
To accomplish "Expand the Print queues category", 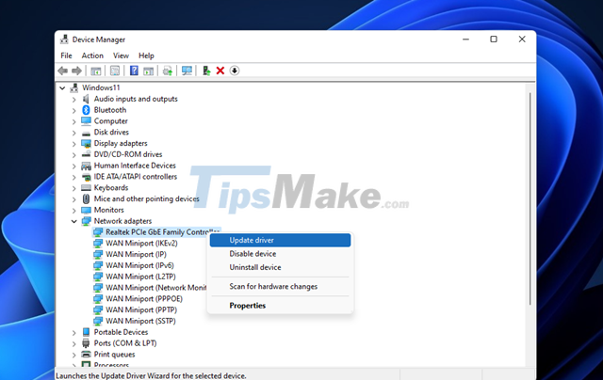I will point(73,355).
